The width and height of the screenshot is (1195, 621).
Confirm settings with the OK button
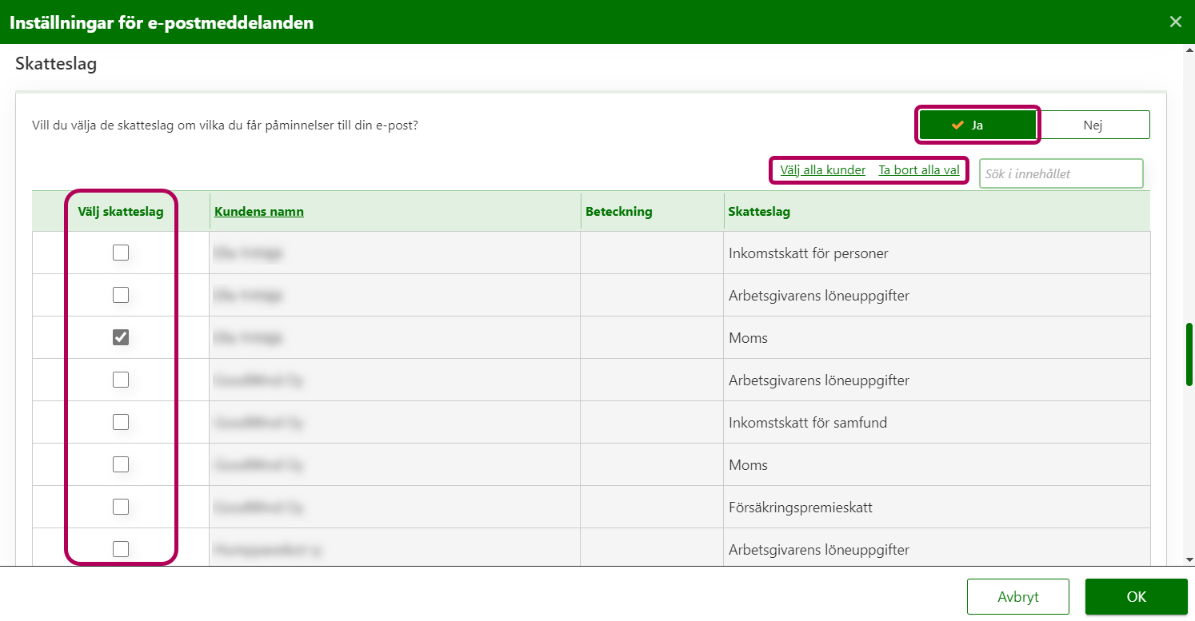1136,597
